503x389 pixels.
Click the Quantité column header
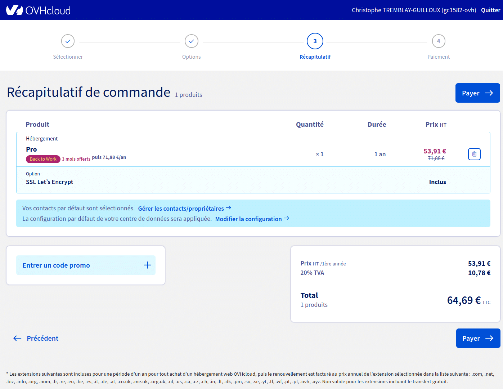coord(310,125)
